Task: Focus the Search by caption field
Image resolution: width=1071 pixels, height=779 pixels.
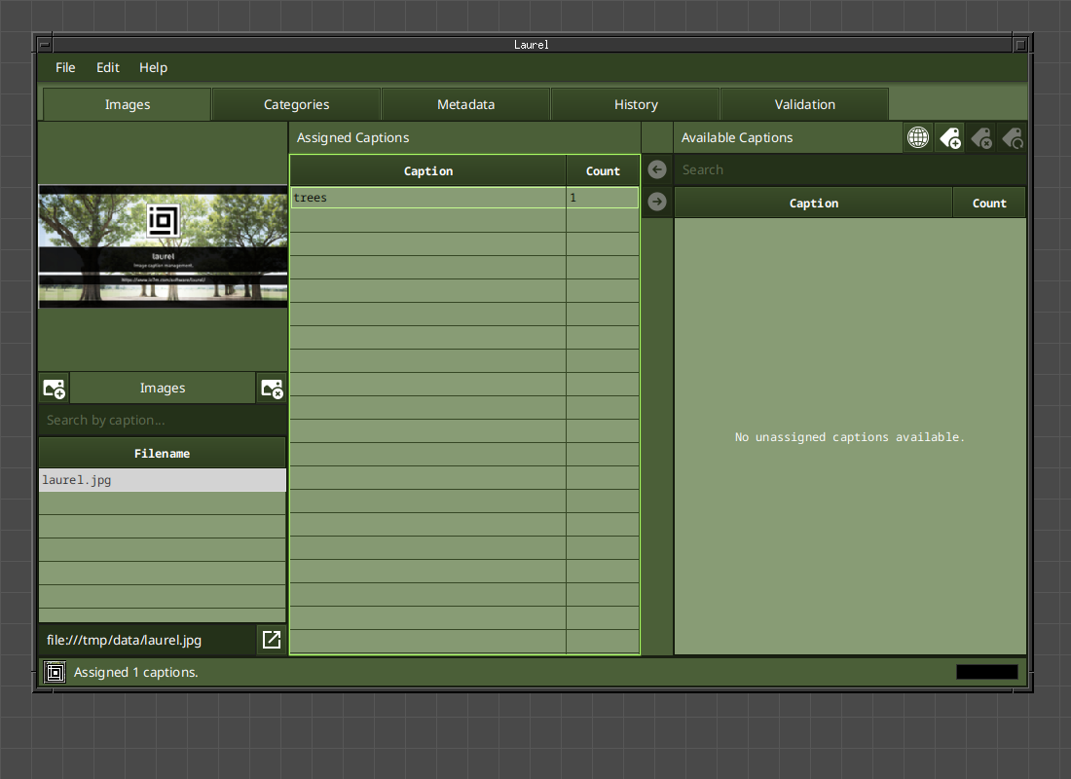Action: point(162,421)
